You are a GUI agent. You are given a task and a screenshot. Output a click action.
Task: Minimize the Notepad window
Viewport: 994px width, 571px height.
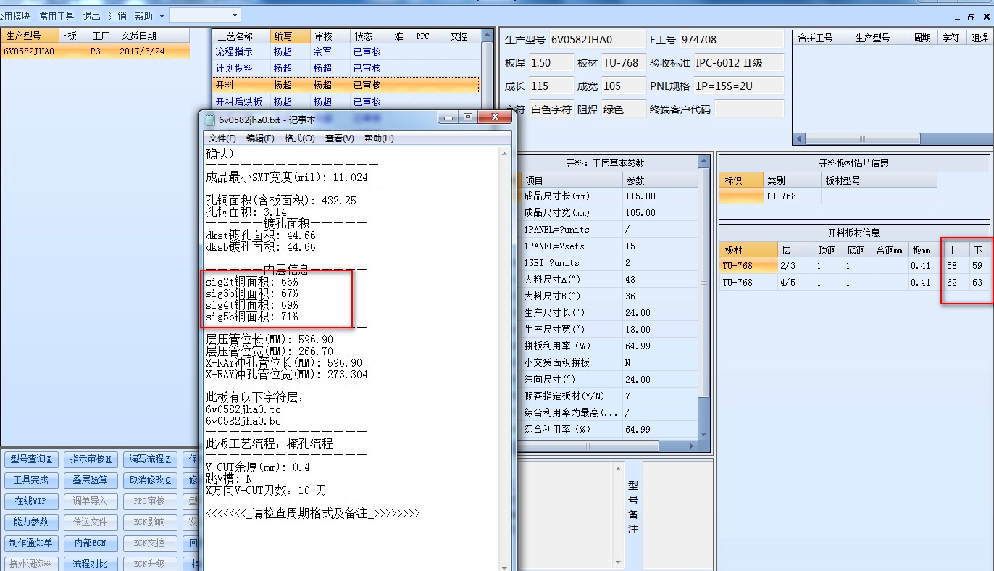pyautogui.click(x=449, y=117)
